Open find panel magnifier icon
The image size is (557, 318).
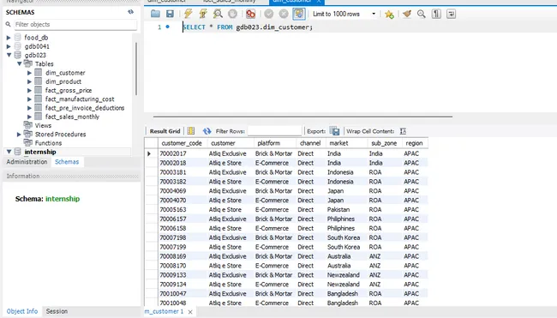pos(422,14)
